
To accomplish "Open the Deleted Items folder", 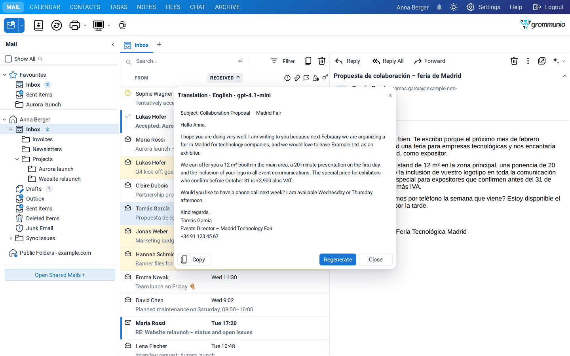I will click(x=43, y=218).
